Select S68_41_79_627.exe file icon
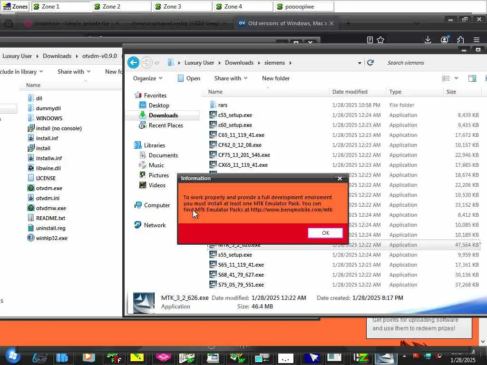This screenshot has width=487, height=365. tap(213, 274)
